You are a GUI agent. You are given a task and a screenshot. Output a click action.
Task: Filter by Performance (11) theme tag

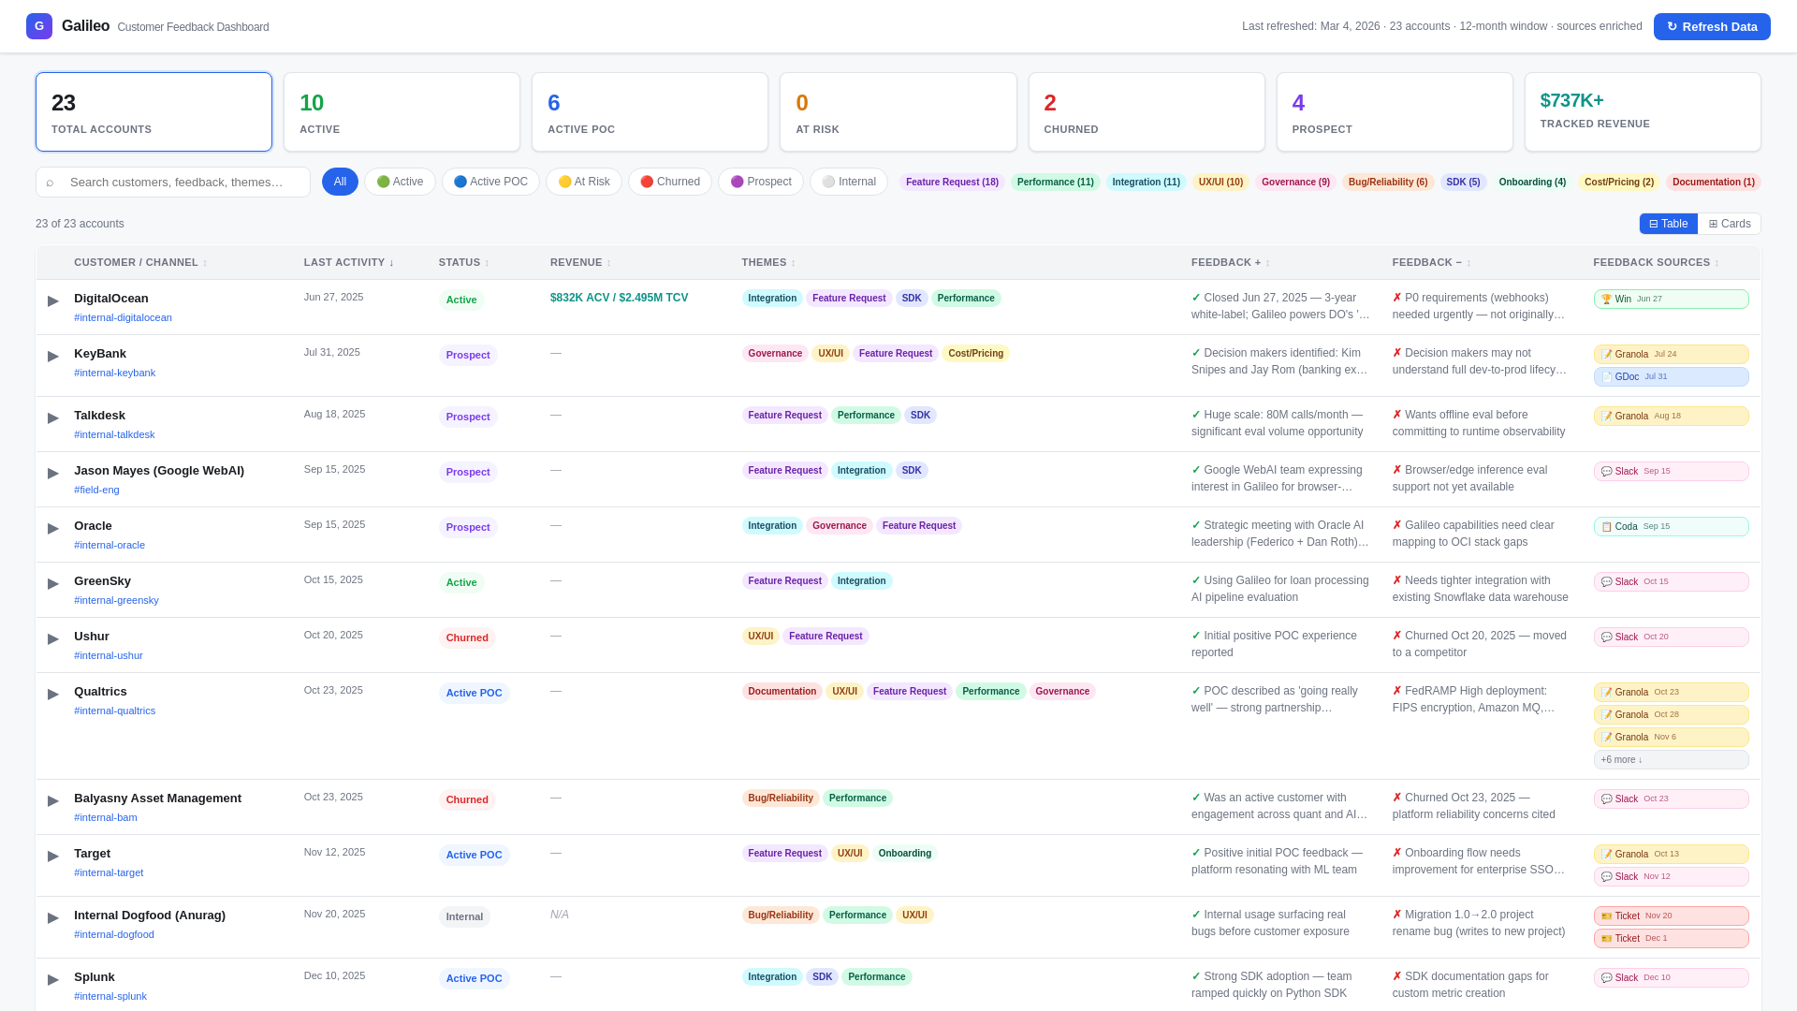point(1055,183)
